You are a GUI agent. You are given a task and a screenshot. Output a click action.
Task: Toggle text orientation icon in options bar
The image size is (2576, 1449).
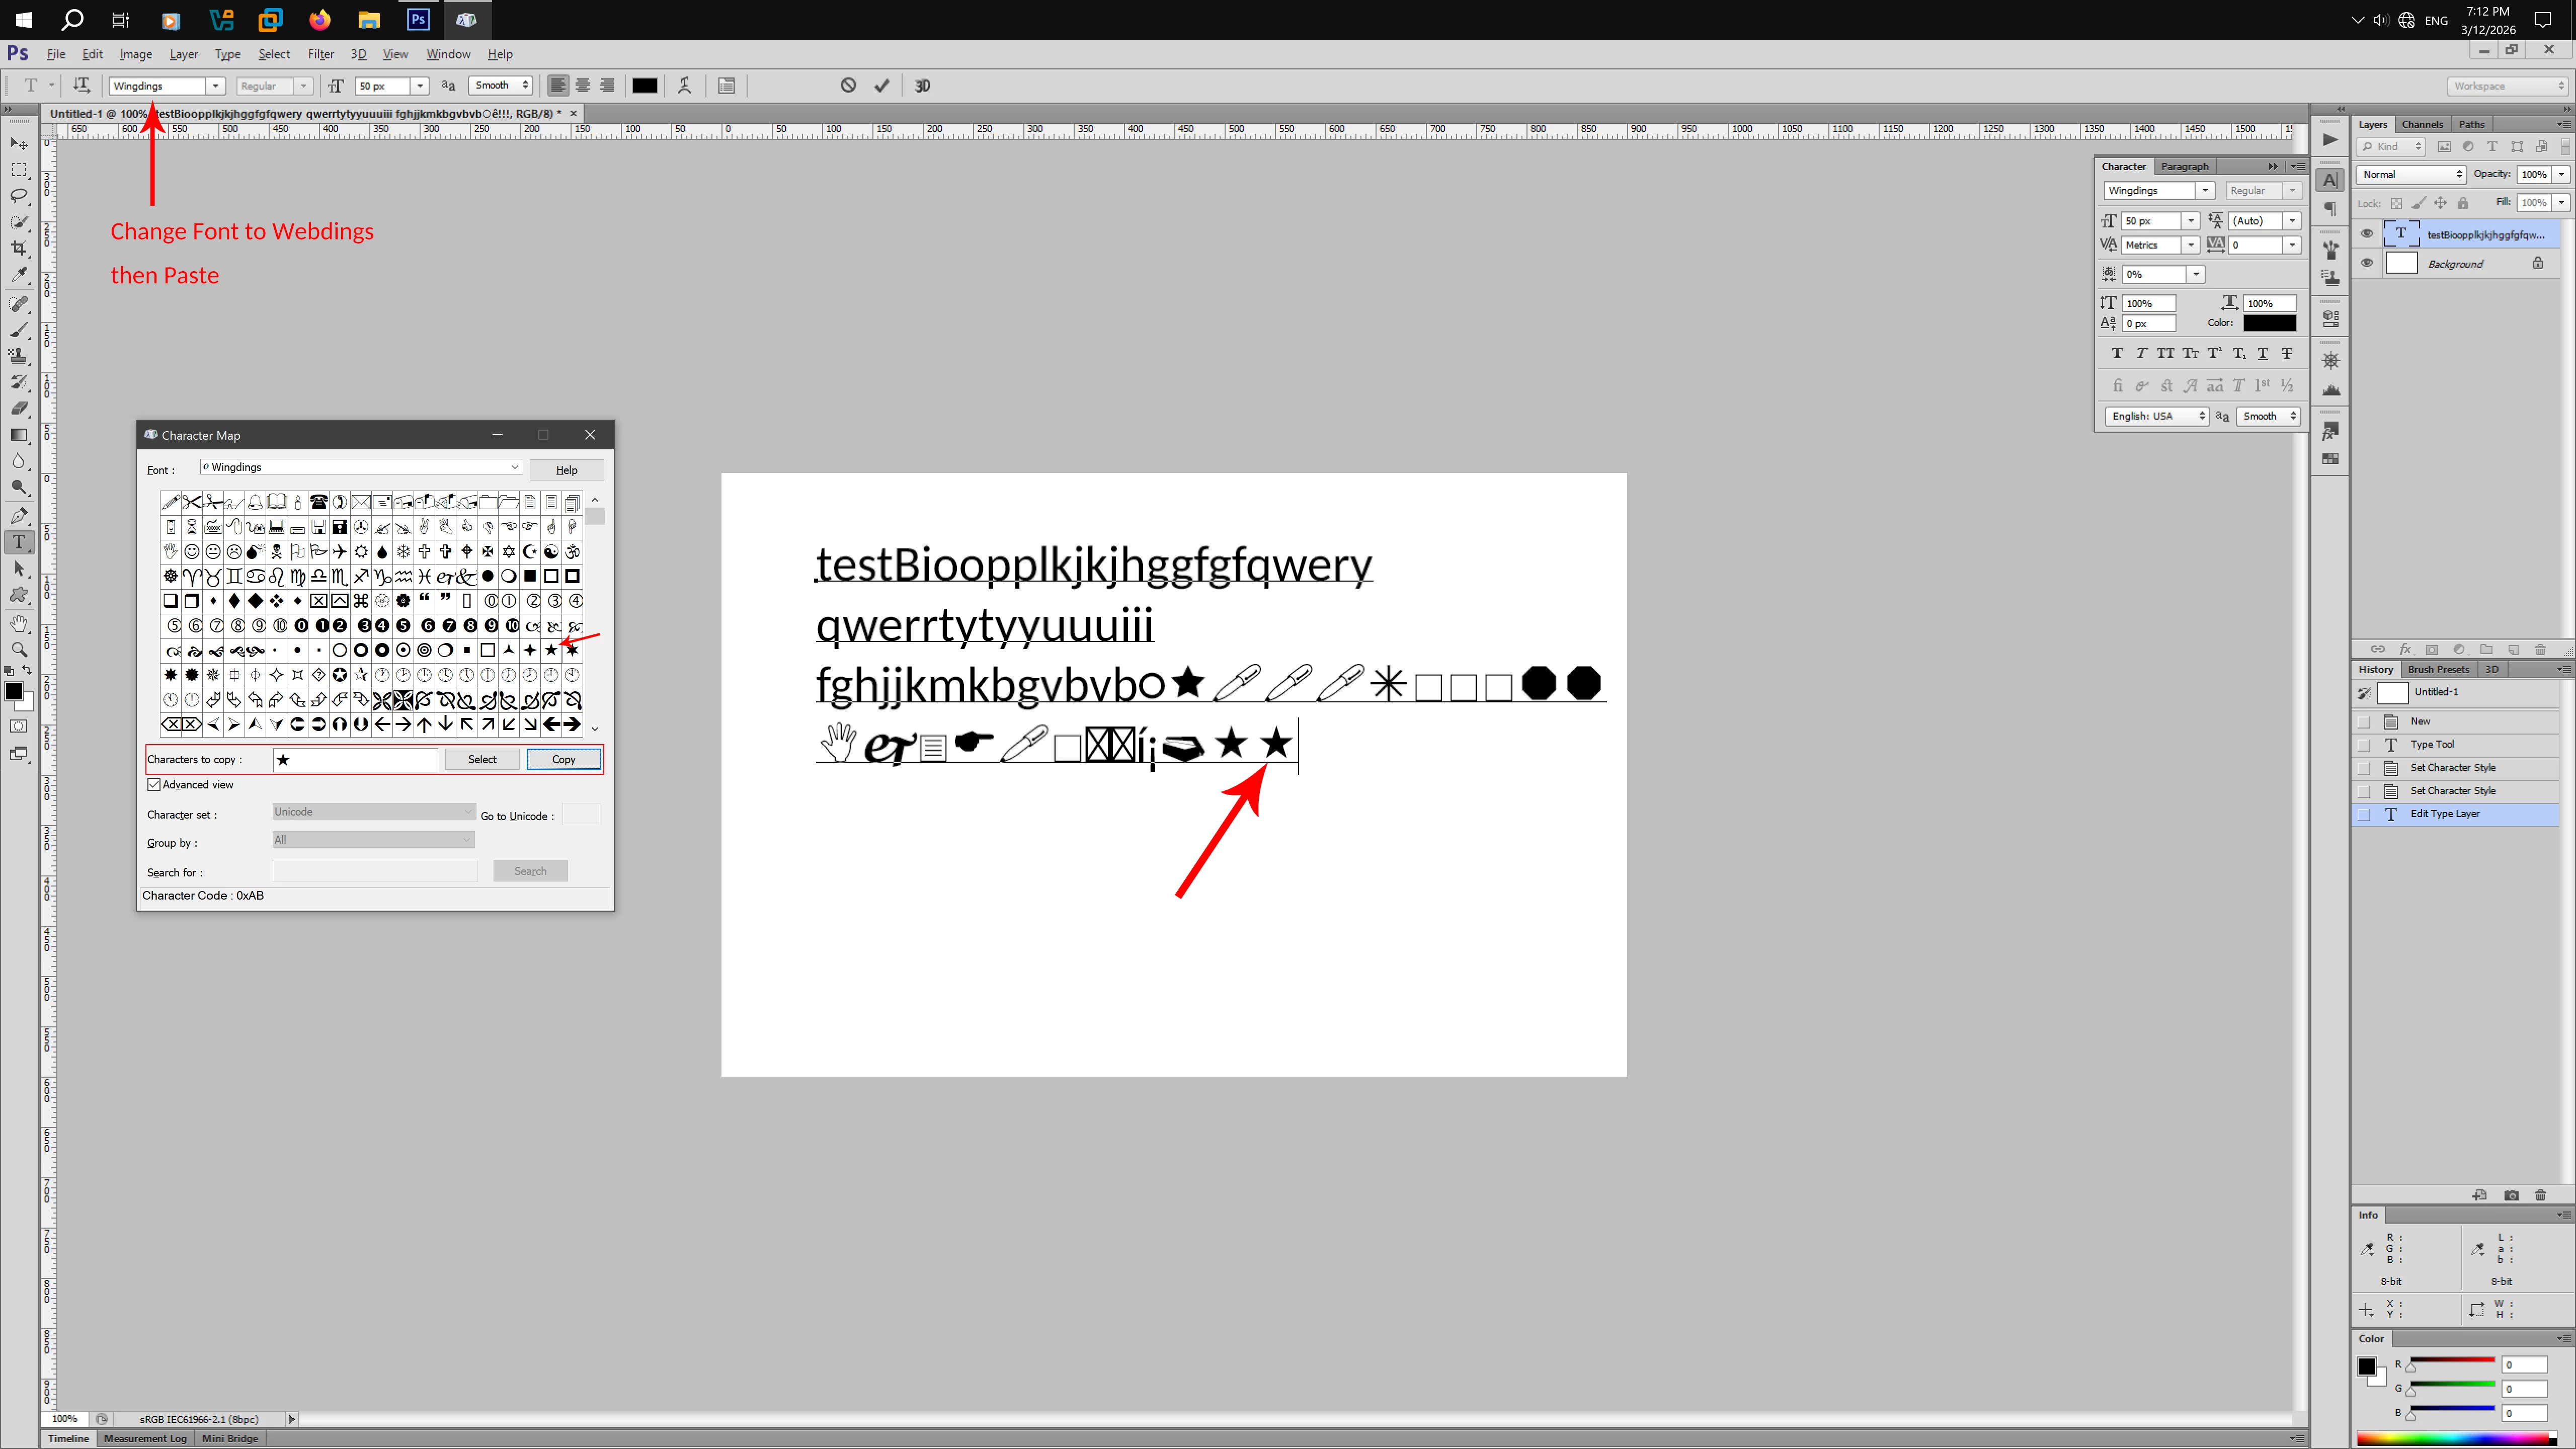point(82,86)
